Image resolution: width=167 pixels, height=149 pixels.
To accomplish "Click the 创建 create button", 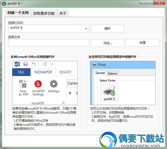I will pyautogui.click(x=143, y=43).
